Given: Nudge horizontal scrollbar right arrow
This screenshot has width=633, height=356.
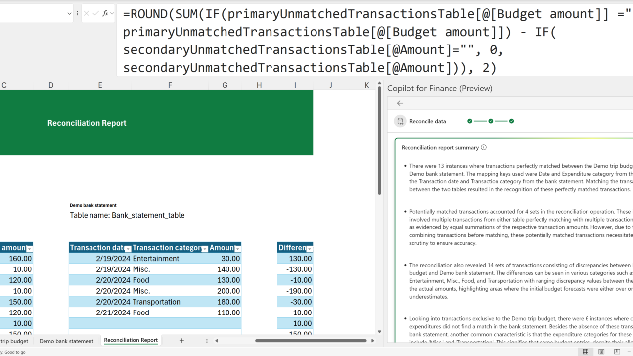Looking at the screenshot, I should coord(374,341).
